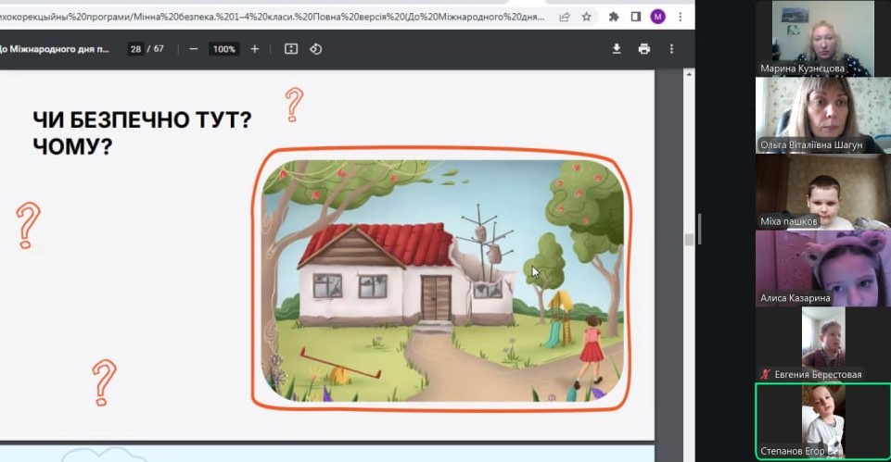This screenshot has width=891, height=462.
Task: Toggle the browser side panel
Action: coord(636,17)
